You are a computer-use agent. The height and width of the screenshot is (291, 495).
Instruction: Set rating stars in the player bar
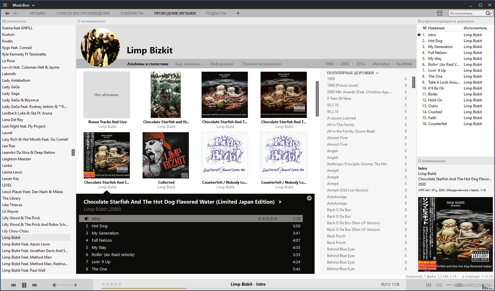click(x=111, y=284)
